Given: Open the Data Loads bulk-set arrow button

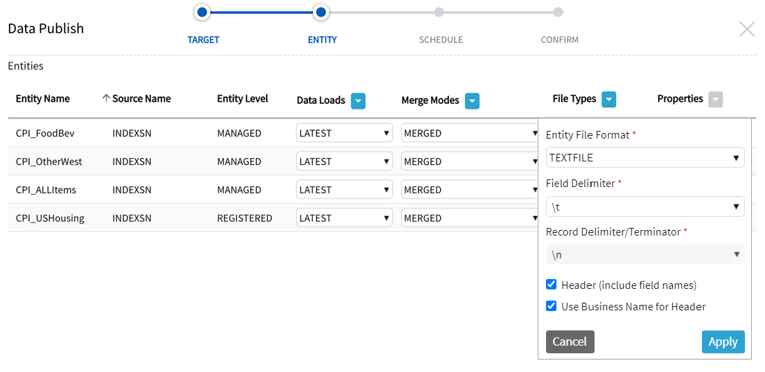Looking at the screenshot, I should pyautogui.click(x=358, y=101).
